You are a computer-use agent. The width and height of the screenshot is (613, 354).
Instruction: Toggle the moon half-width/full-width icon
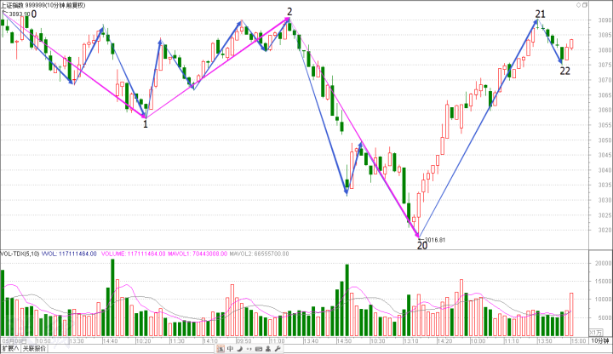click(x=239, y=348)
